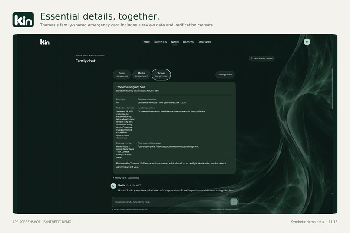
Task: Click Martha's message about India travel
Action: coord(176,190)
